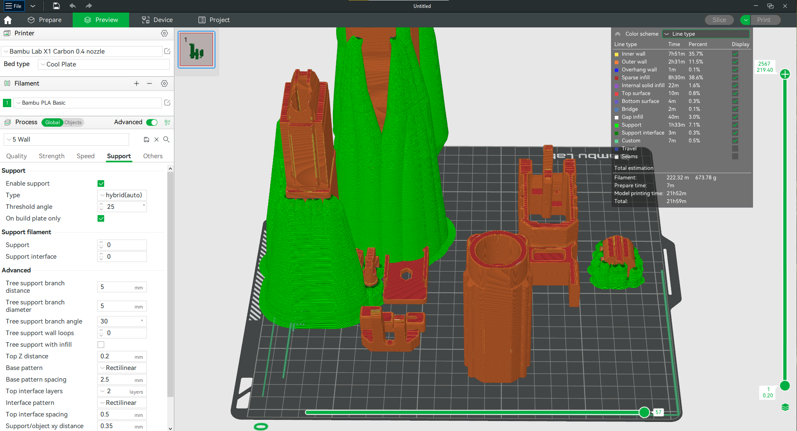This screenshot has width=797, height=431.
Task: Toggle the Enable support checkbox
Action: point(101,184)
